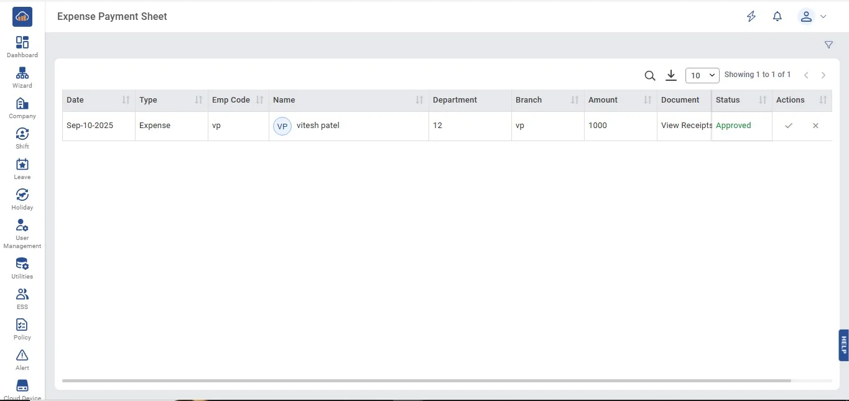Open notifications bell icon
Image resolution: width=849 pixels, height=401 pixels.
point(777,17)
